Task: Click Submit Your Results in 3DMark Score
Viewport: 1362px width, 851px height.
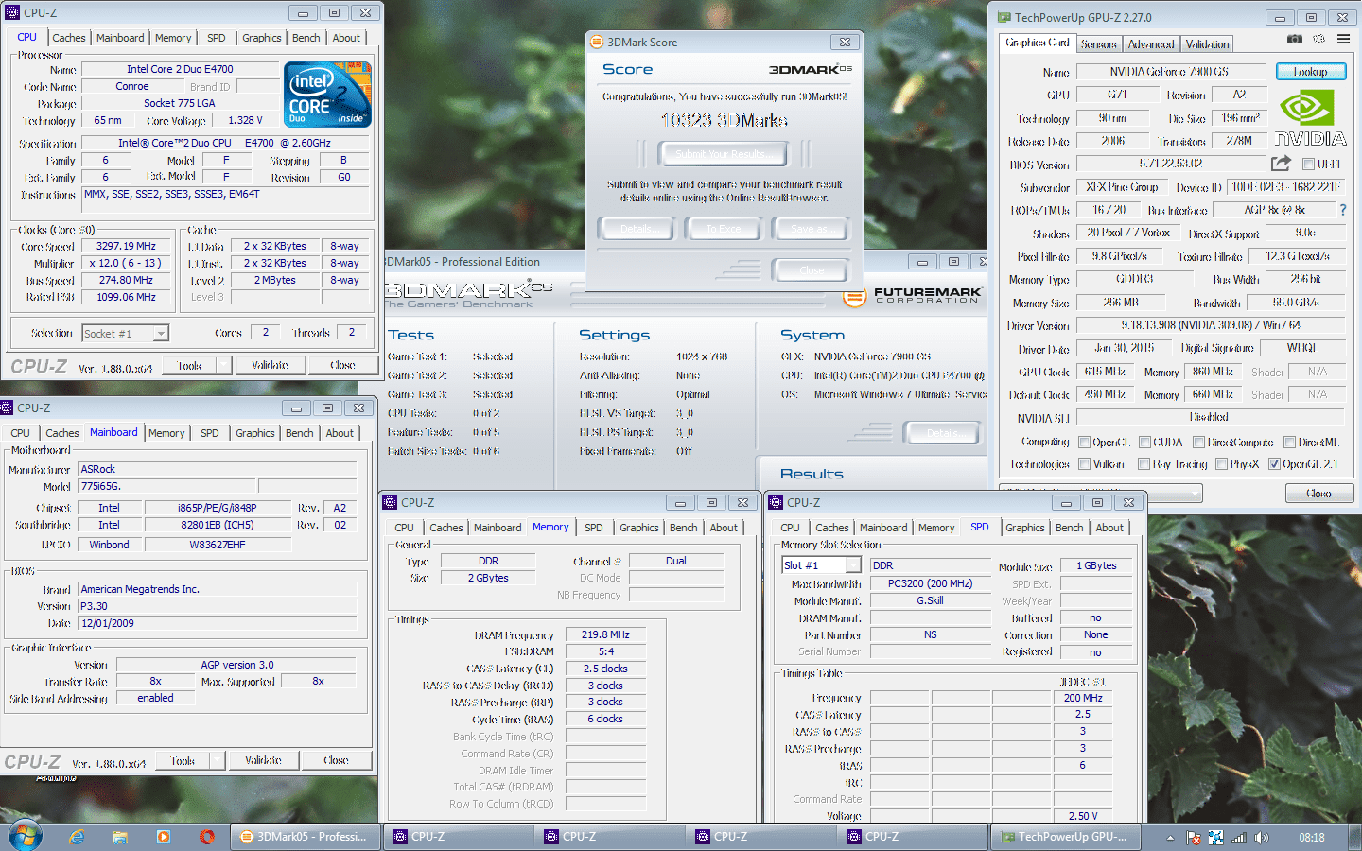Action: pos(725,153)
